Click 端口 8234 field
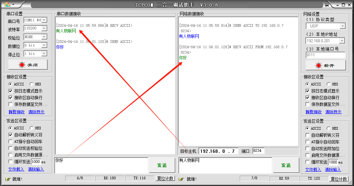Image resolution: width=354 pixels, height=186 pixels. [258, 151]
